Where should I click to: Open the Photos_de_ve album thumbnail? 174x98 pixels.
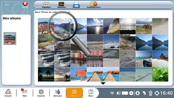coord(10,39)
